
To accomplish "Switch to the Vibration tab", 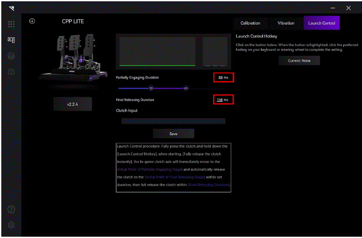I will pyautogui.click(x=286, y=23).
